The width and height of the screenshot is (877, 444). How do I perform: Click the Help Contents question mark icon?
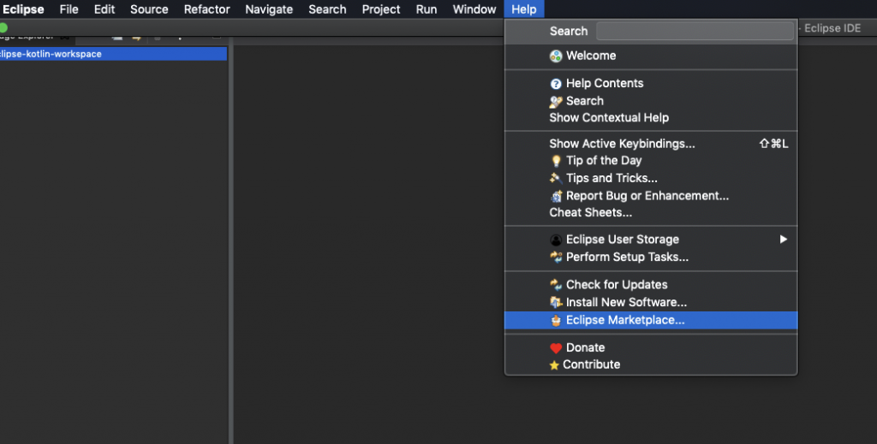tap(556, 84)
